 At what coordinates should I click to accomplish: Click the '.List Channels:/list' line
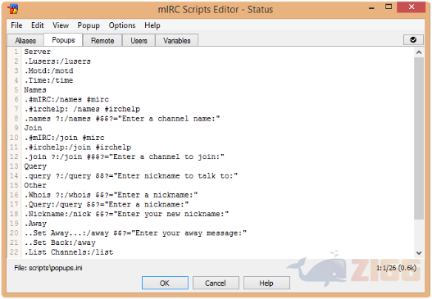pos(69,252)
